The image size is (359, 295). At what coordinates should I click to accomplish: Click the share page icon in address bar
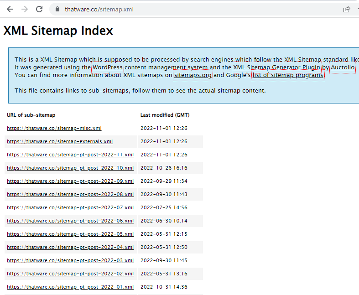click(347, 10)
